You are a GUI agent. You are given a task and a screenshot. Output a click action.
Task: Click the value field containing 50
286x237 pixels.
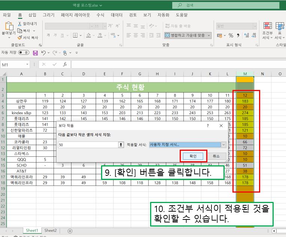click(x=88, y=145)
